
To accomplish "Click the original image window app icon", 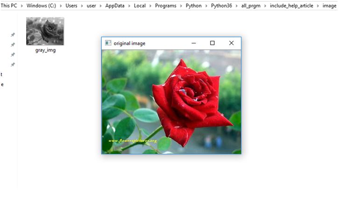I will pyautogui.click(x=108, y=43).
